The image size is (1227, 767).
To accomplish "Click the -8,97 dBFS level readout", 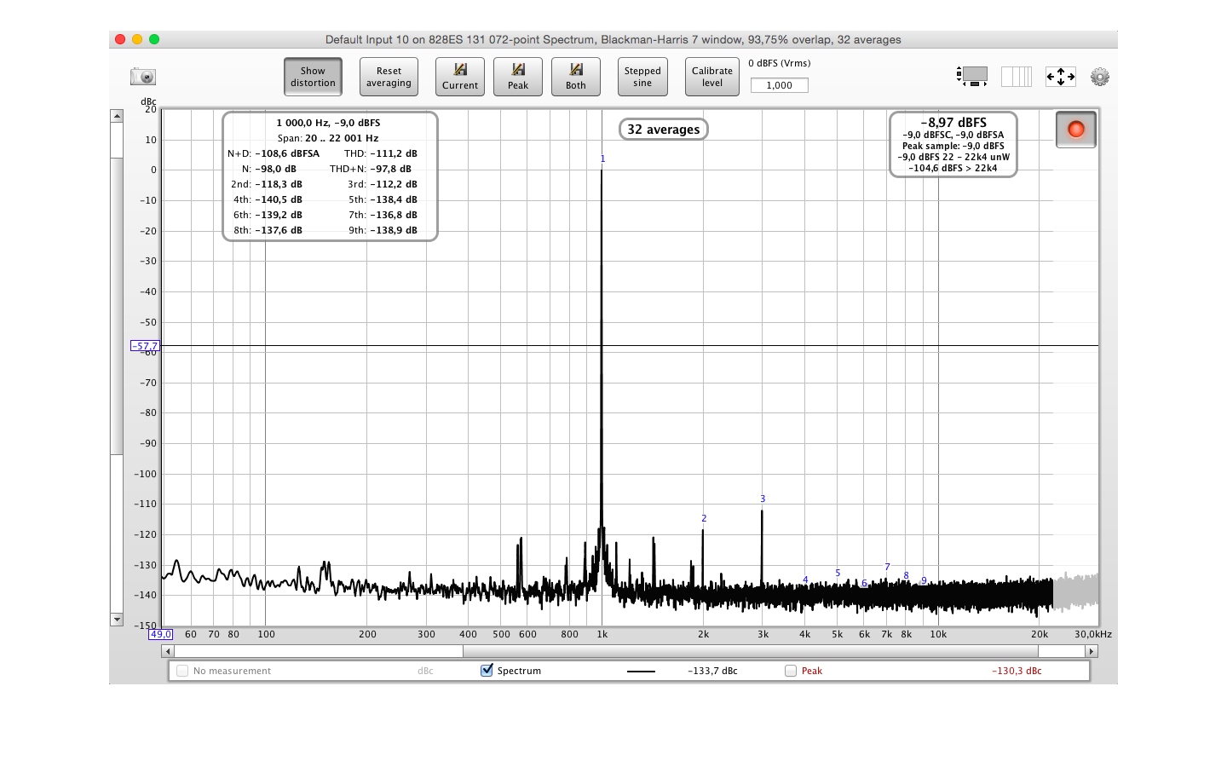I will tap(953, 123).
